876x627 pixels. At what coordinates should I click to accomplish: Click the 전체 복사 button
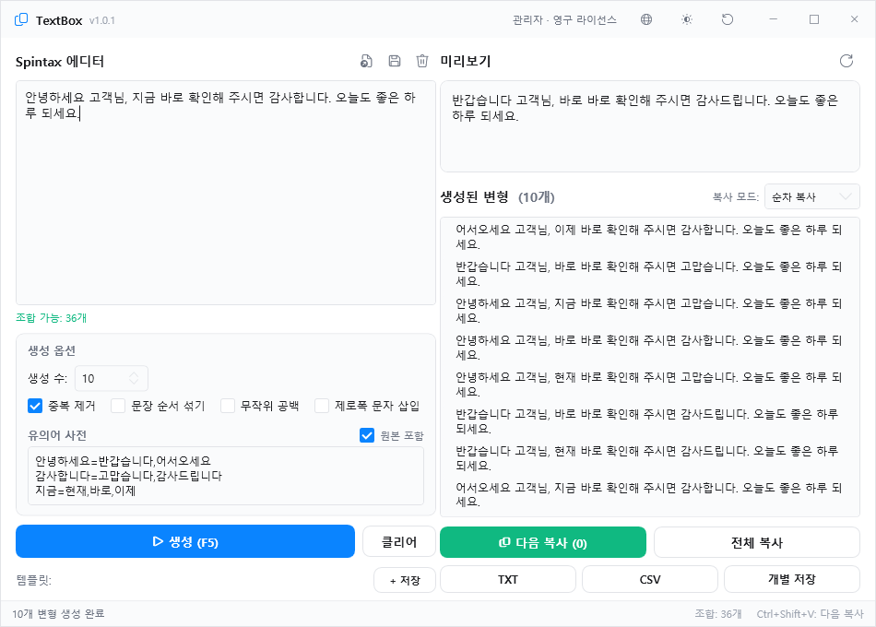tap(756, 542)
